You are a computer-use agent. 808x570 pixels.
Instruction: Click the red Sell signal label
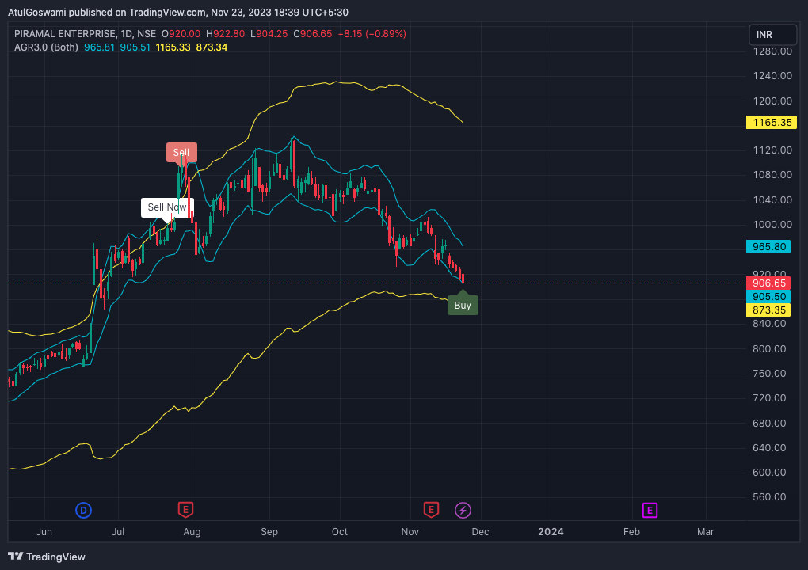[181, 153]
